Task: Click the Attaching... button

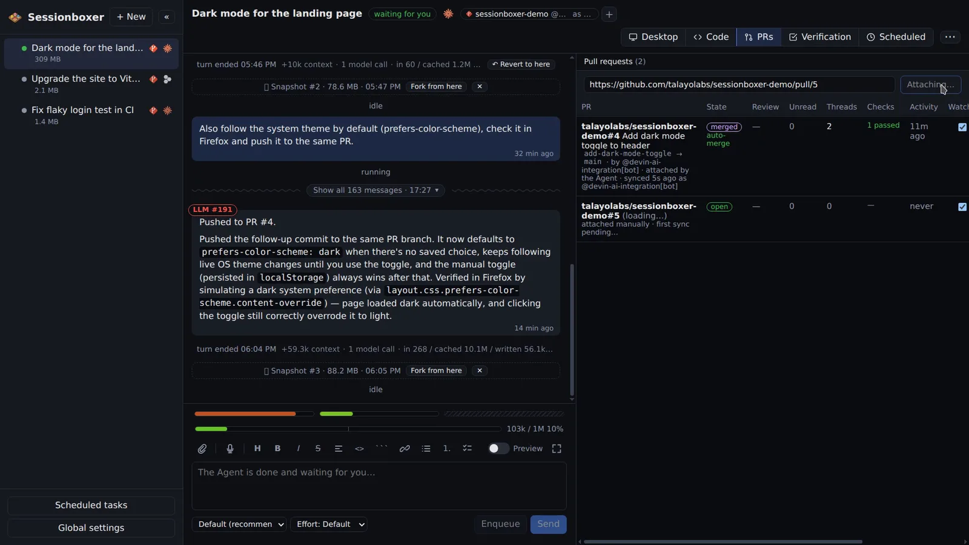Action: click(931, 85)
